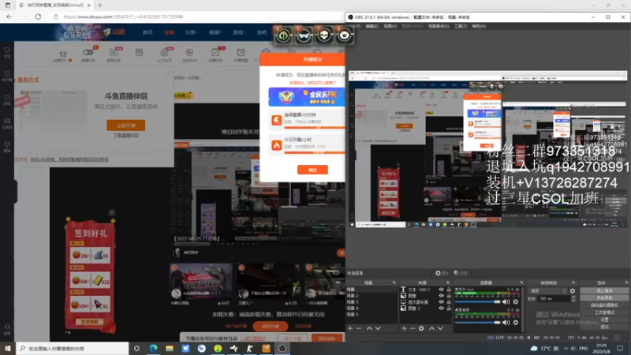Adjust the transition duration spinner arrows
This screenshot has height=355, width=631.
(x=573, y=299)
